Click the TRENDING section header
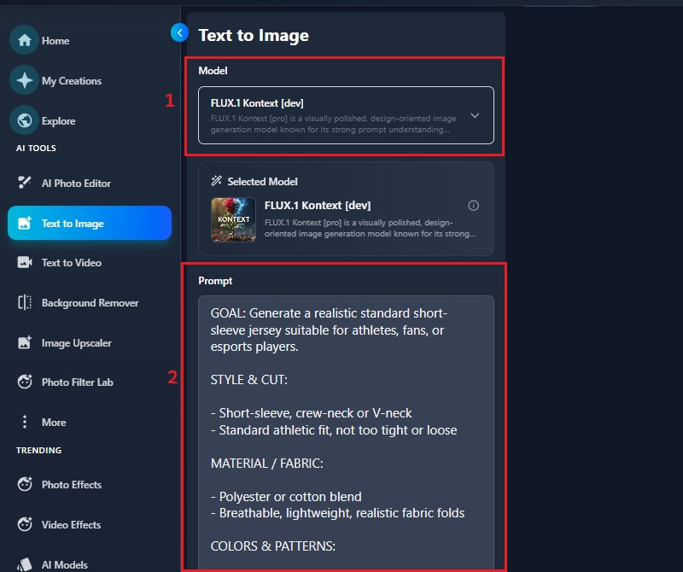The width and height of the screenshot is (683, 572). (38, 450)
